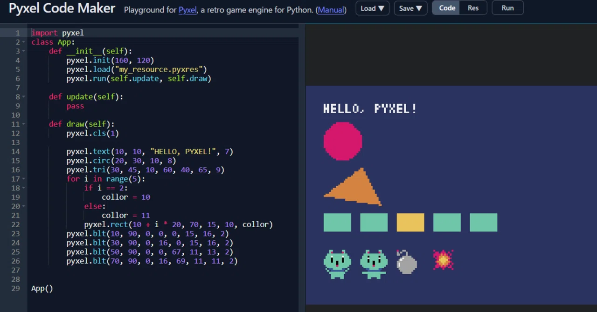The image size is (597, 312).
Task: Open the Save dropdown menu
Action: tap(410, 8)
